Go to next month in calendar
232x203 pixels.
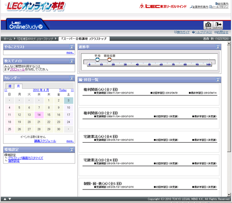click(72, 90)
